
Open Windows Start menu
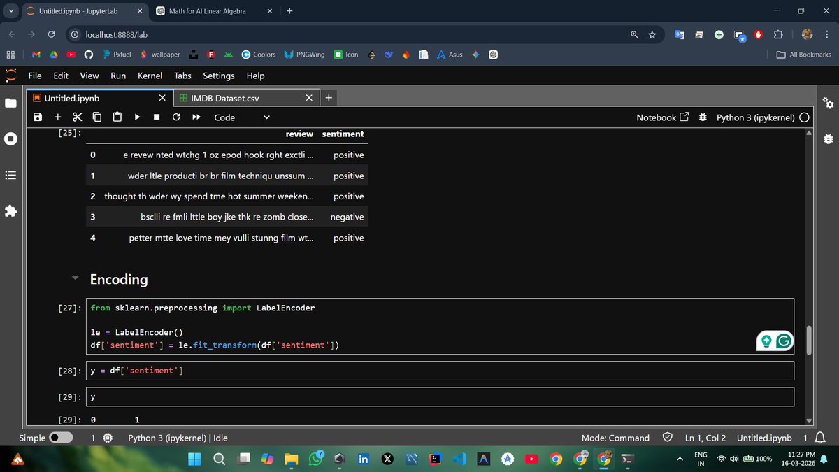(194, 459)
